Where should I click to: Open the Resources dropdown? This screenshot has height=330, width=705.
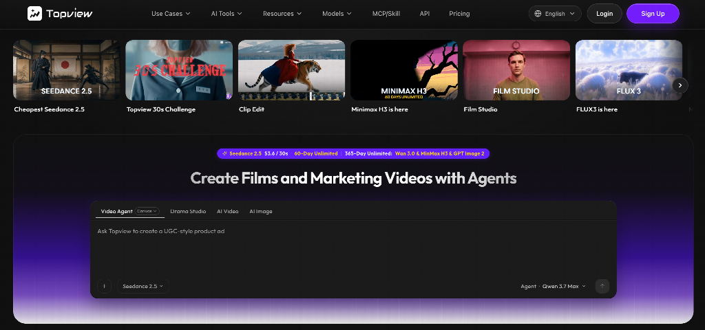pyautogui.click(x=282, y=14)
